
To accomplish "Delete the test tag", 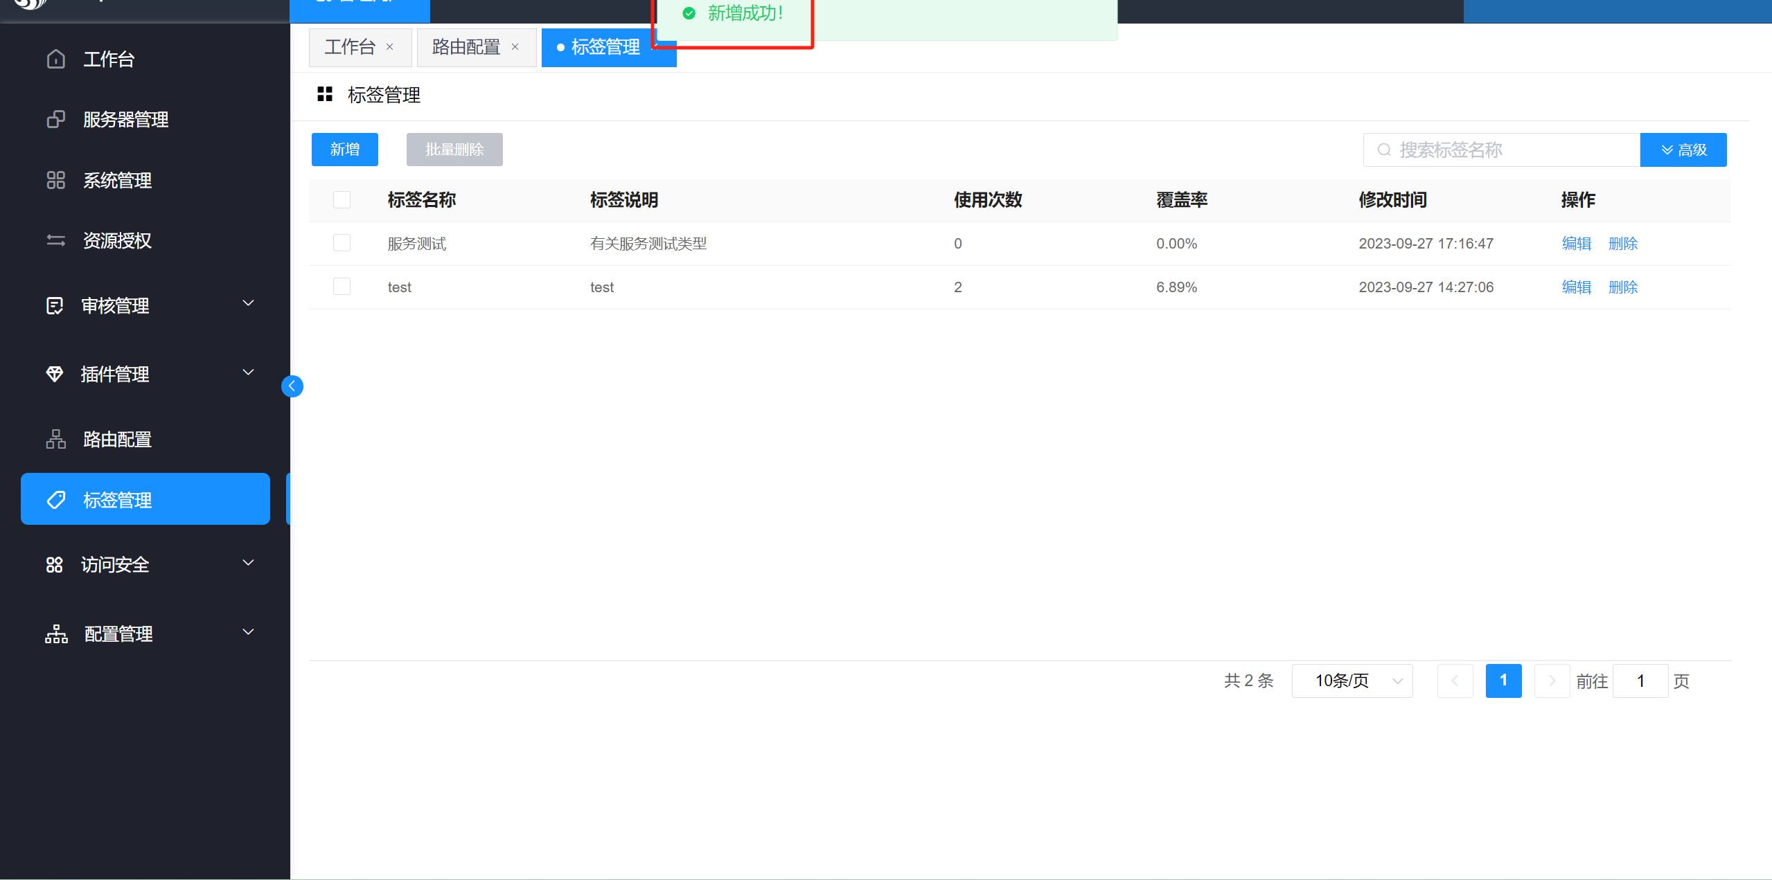I will click(1623, 287).
